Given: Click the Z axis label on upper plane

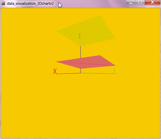Looking at the screenshot, I should pyautogui.click(x=80, y=36).
